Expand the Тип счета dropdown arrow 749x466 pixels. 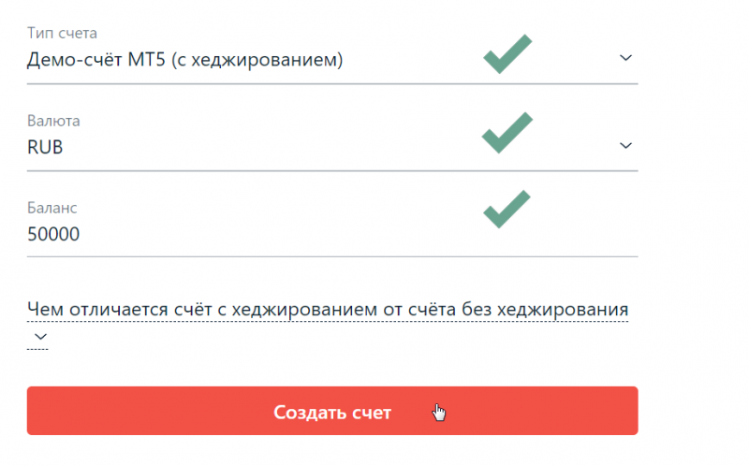pos(626,58)
